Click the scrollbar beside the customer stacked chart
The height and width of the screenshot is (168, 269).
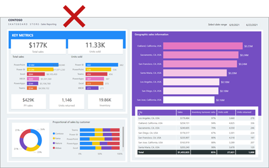123,137
